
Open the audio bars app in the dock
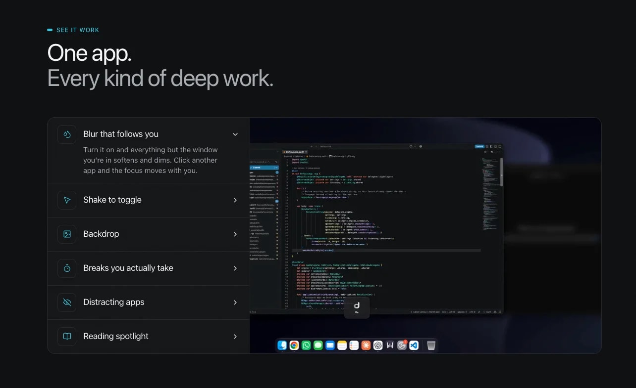click(x=390, y=345)
